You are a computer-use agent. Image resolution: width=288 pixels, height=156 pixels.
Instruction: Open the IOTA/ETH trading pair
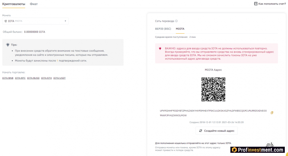pyautogui.click(x=46, y=78)
